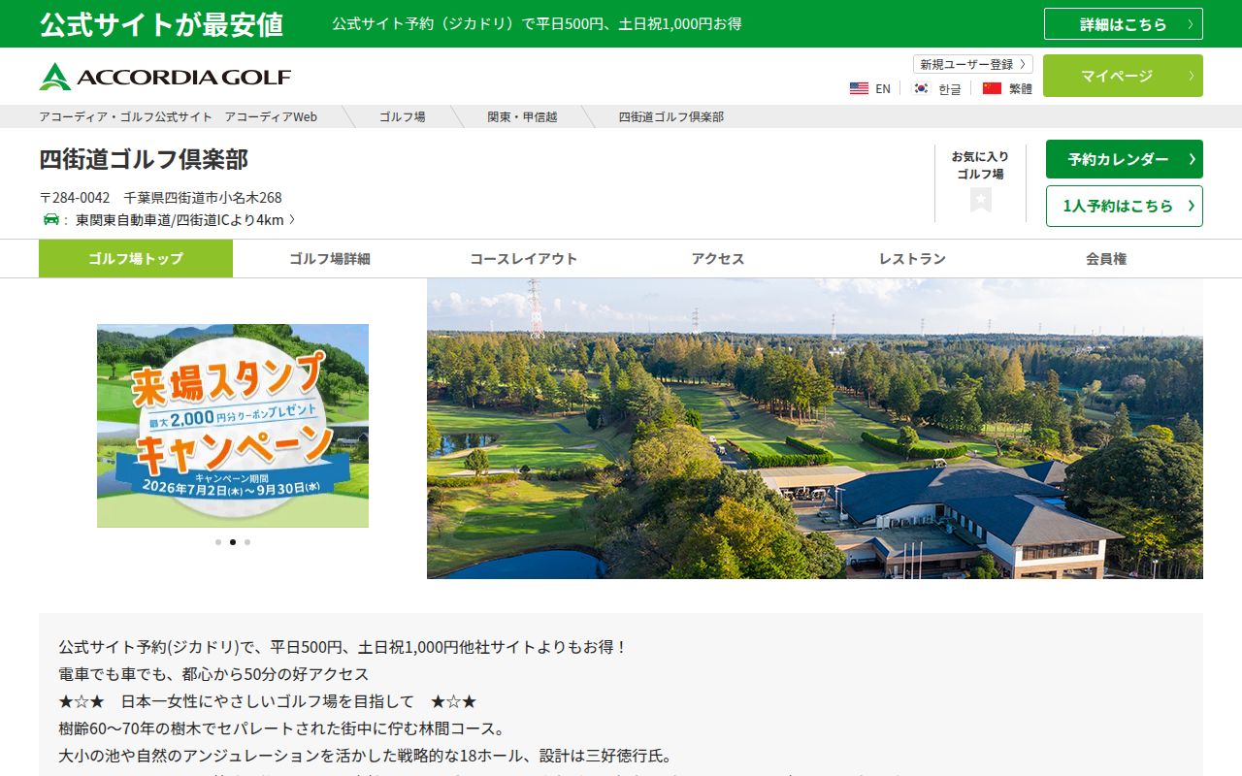Image resolution: width=1242 pixels, height=776 pixels.
Task: Click 1人予約はこちら button
Action: pyautogui.click(x=1125, y=206)
